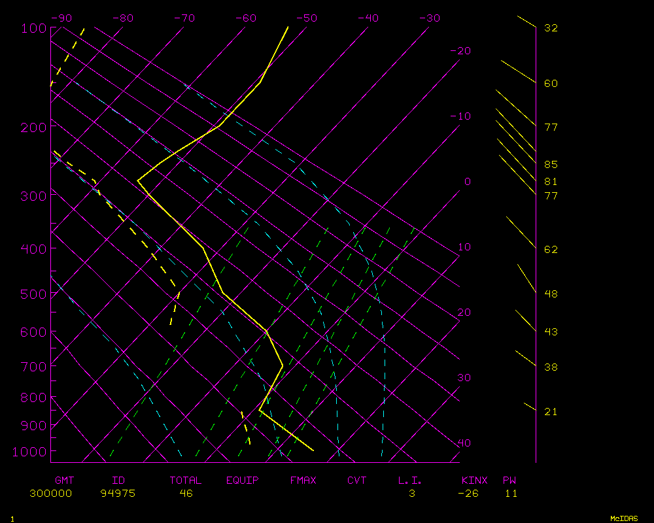Select the -50 temperature label on top axis
This screenshot has width=654, height=523.
coord(307,18)
